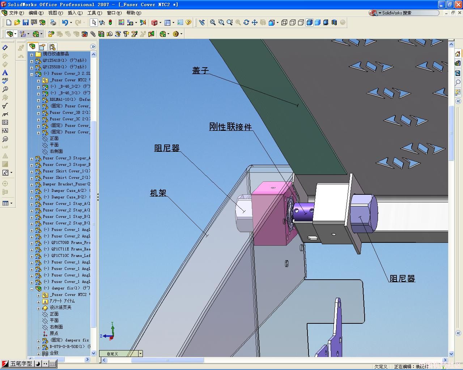Select the 右側面 plane under Fuser Cover_3
Image resolution: width=463 pixels, height=370 pixels.
(x=56, y=151)
